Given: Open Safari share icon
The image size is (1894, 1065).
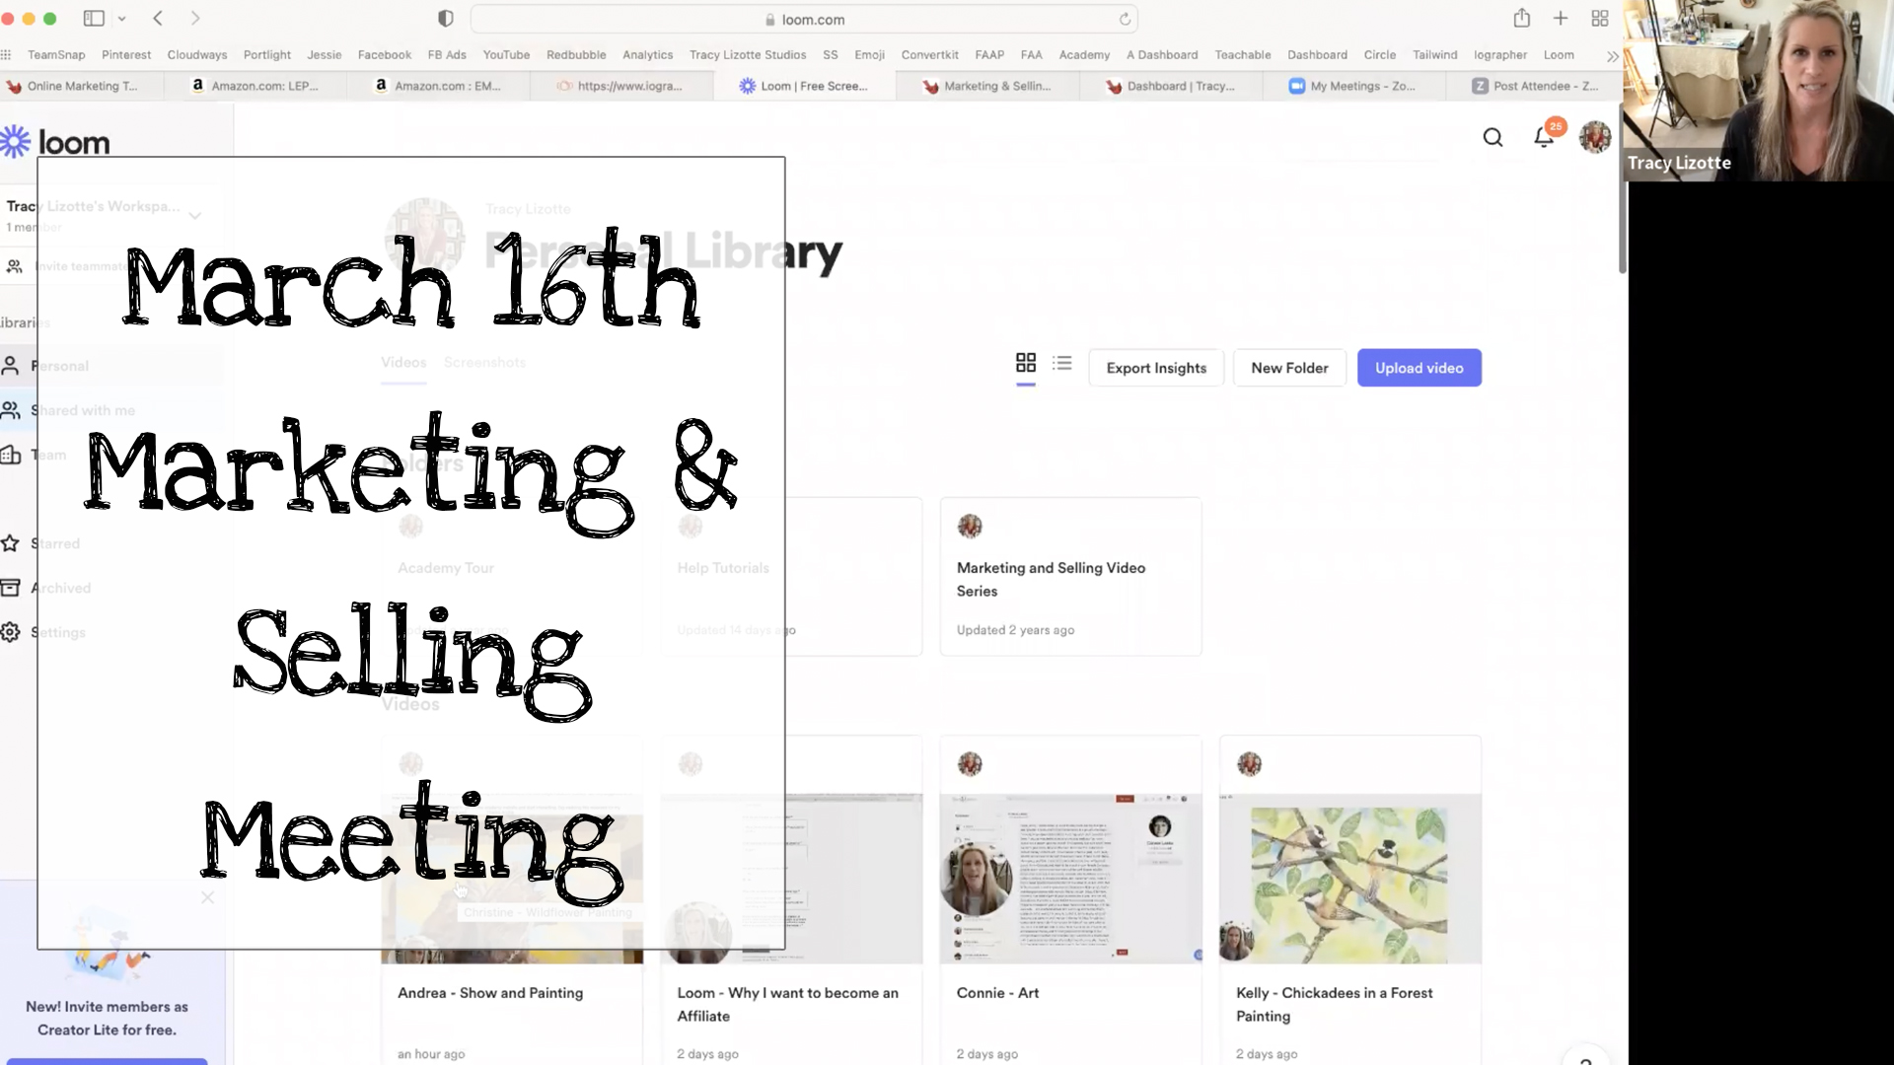Looking at the screenshot, I should (1522, 18).
